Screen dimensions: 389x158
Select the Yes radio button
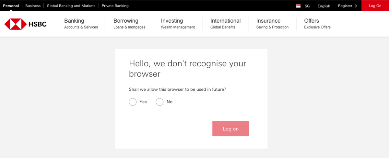click(133, 102)
